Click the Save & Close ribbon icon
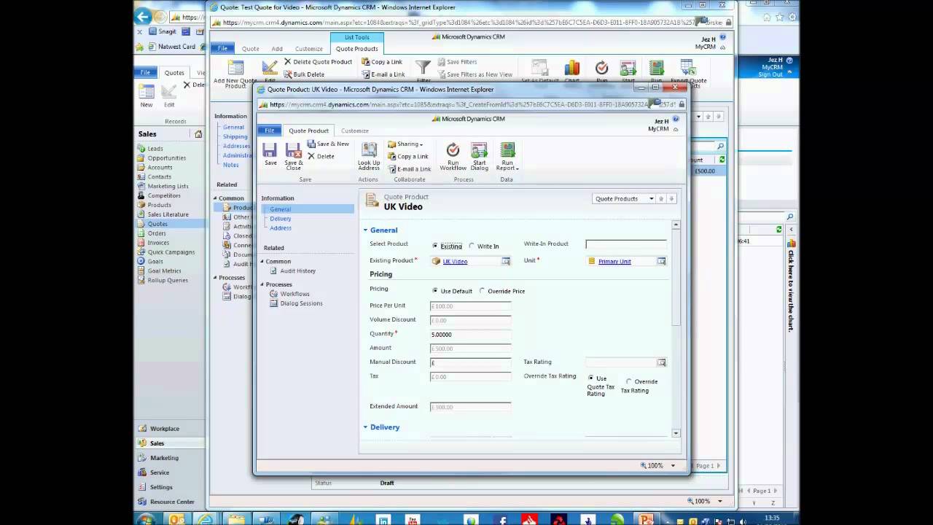The height and width of the screenshot is (525, 933). coord(294,156)
